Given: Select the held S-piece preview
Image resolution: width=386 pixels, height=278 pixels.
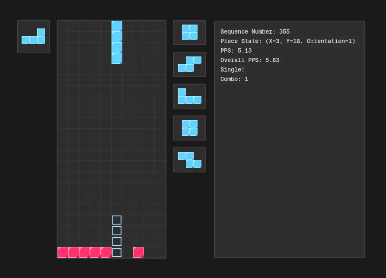Looking at the screenshot, I should (x=33, y=36).
